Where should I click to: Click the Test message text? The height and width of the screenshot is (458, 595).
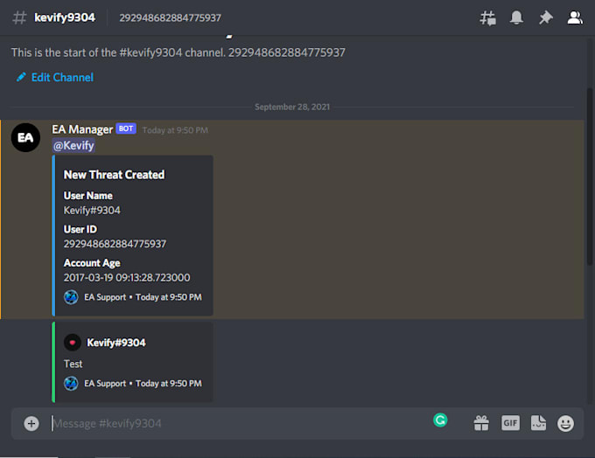pos(73,364)
